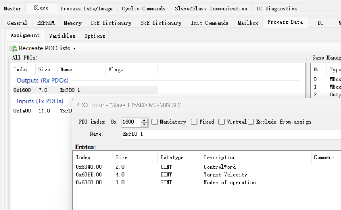
Task: Open the EEPROM tab
Action: pyautogui.click(x=46, y=23)
